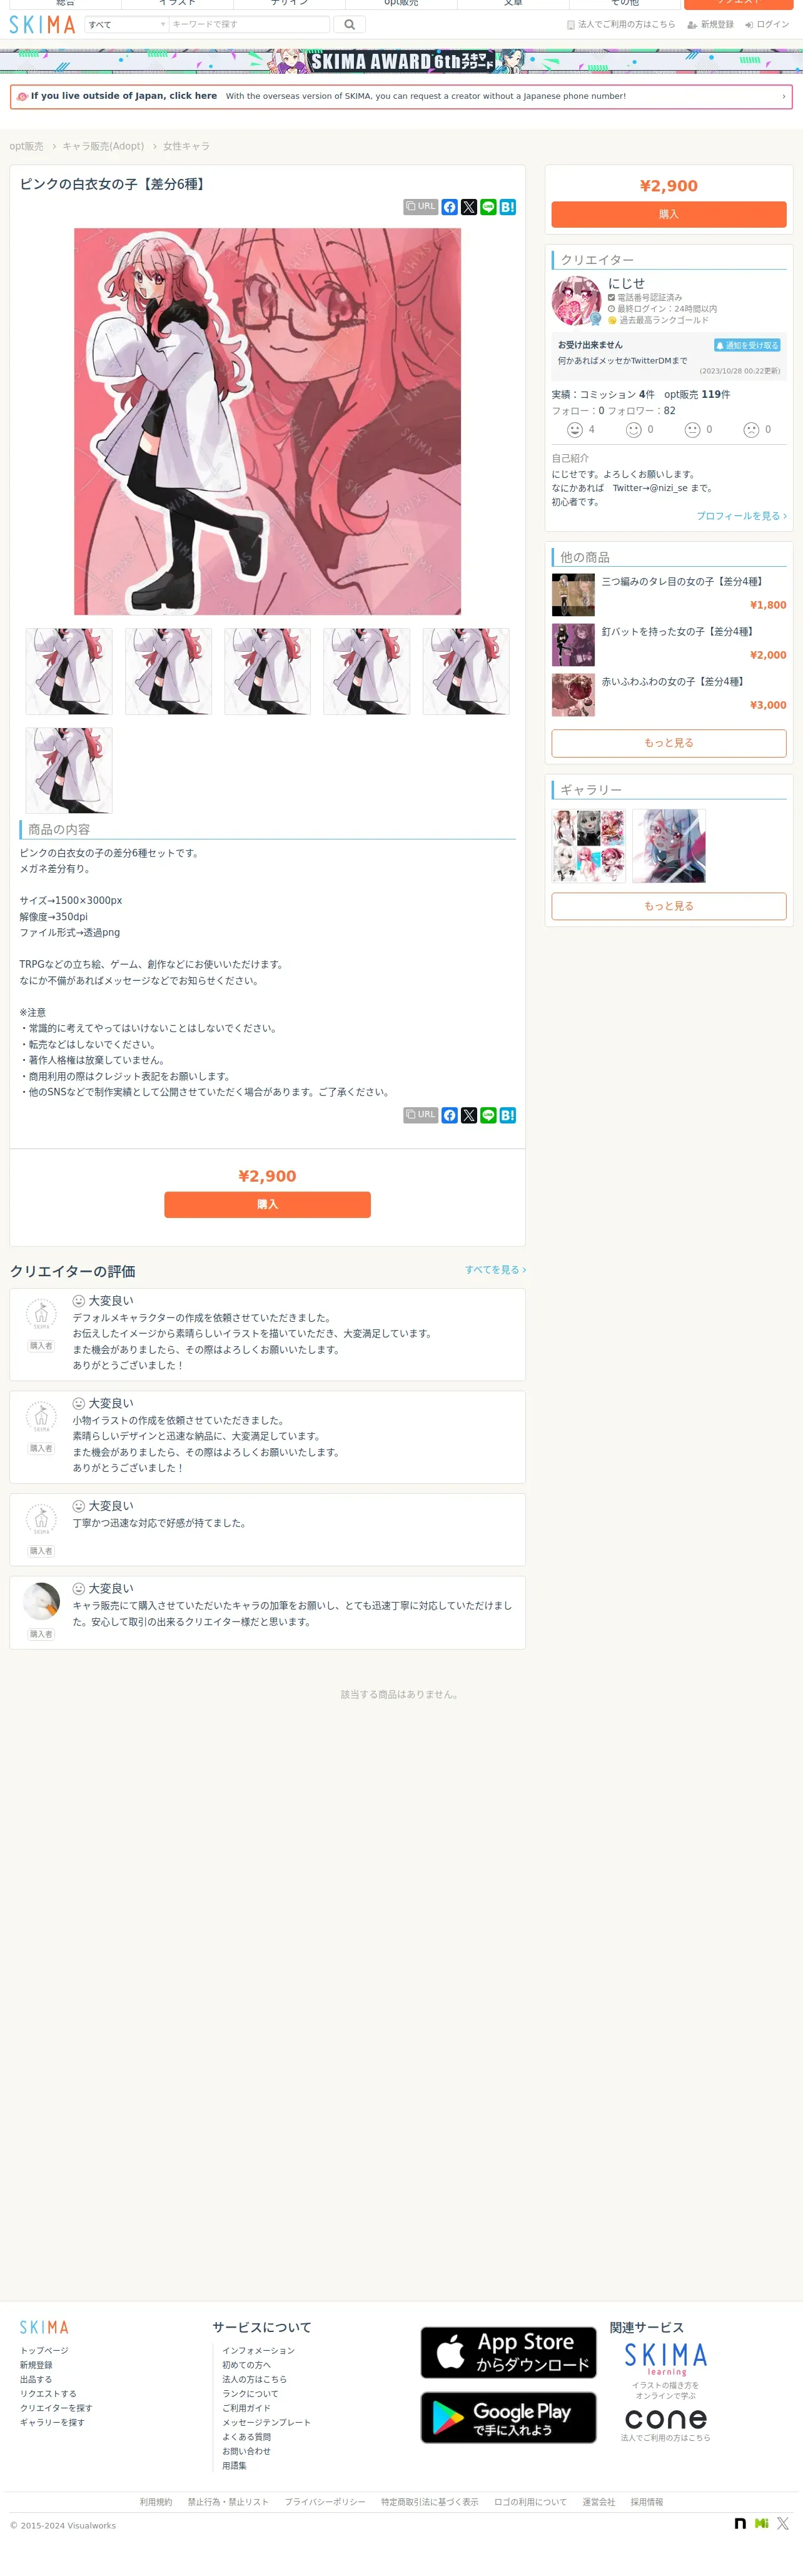Screen dimensions: 803x2576
Task: Click the search magnifier button
Action: point(349,24)
